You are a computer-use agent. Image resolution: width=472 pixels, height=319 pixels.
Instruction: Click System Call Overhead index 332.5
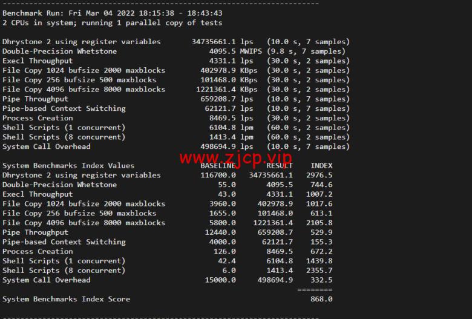[x=321, y=280]
